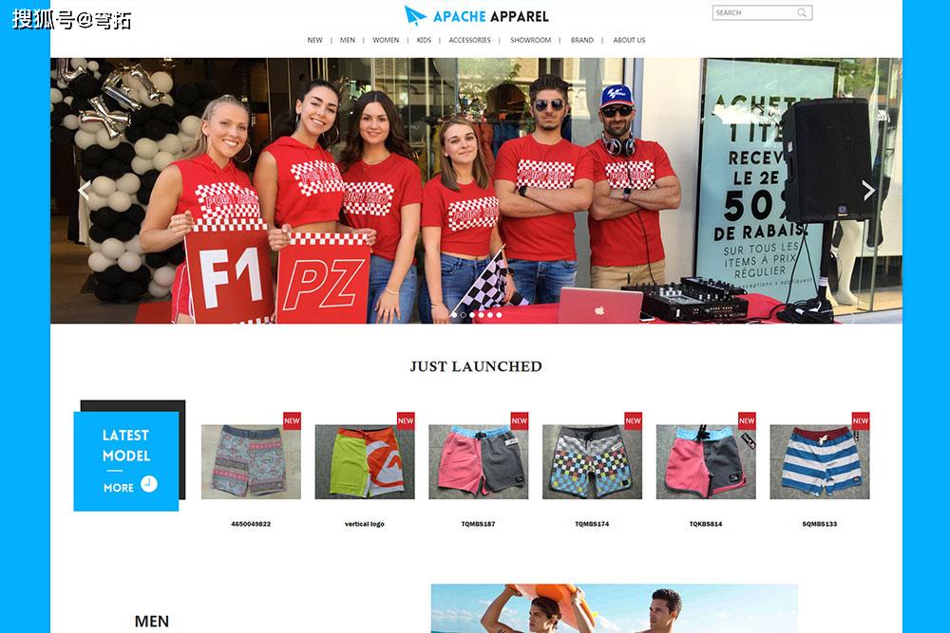This screenshot has width=950, height=633.
Task: Open the WOMEN navigation menu
Action: click(x=386, y=40)
